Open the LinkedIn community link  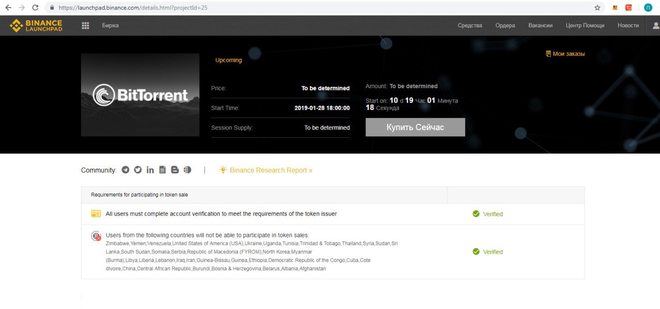150,170
